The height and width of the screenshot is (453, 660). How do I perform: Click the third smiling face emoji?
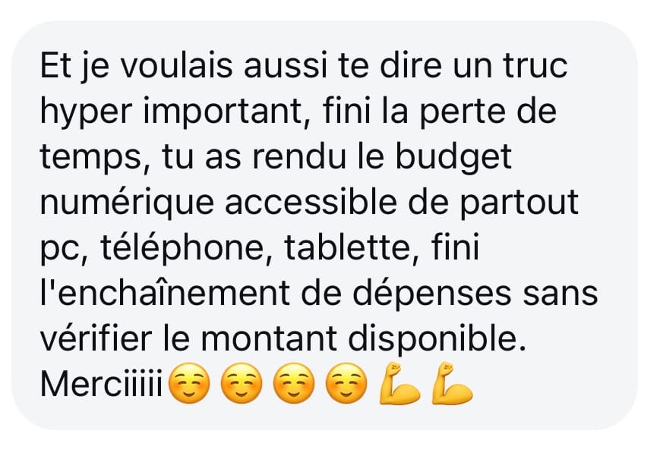point(294,383)
